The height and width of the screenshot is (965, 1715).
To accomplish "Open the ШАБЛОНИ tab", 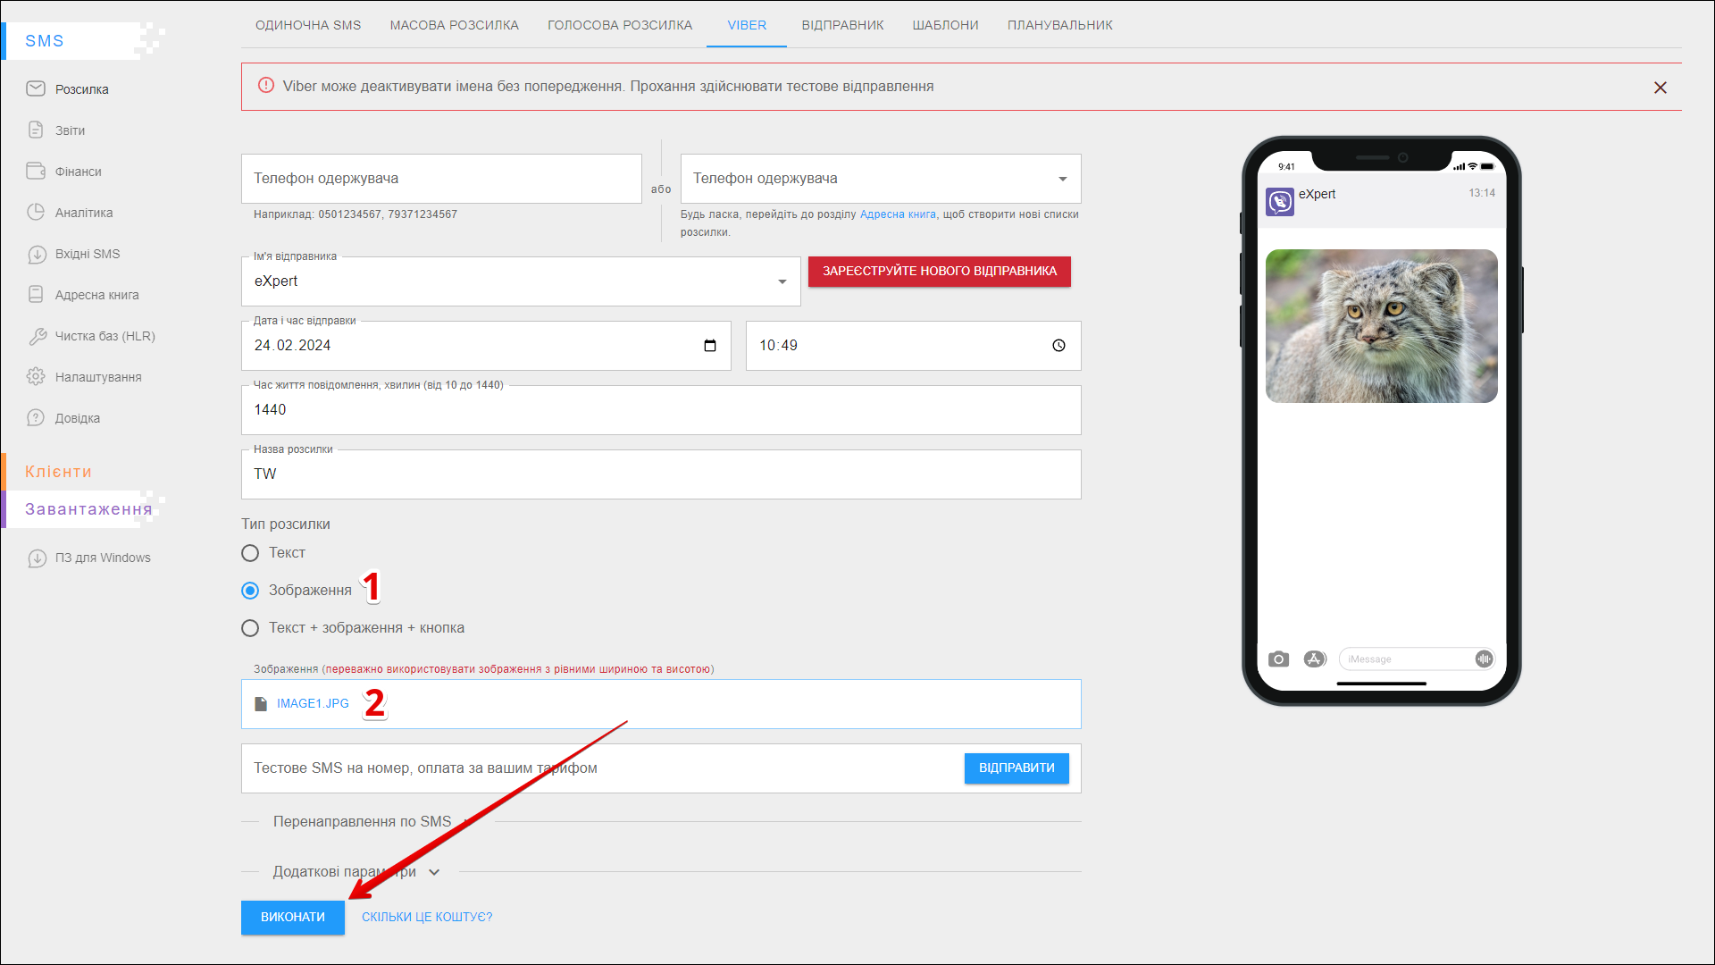I will (945, 25).
